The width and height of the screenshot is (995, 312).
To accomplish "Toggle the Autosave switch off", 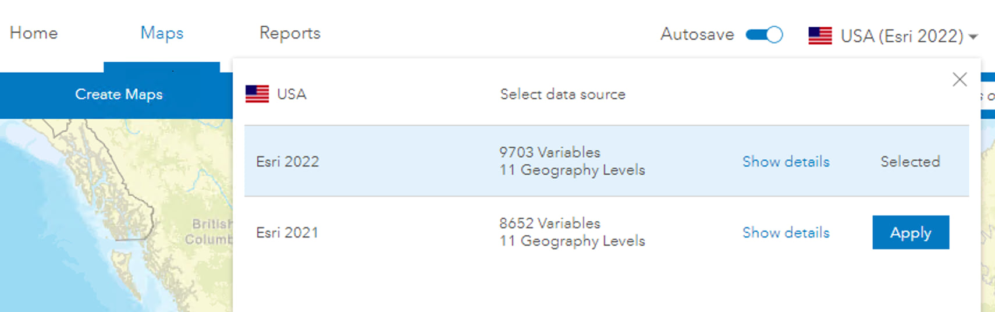I will point(765,35).
